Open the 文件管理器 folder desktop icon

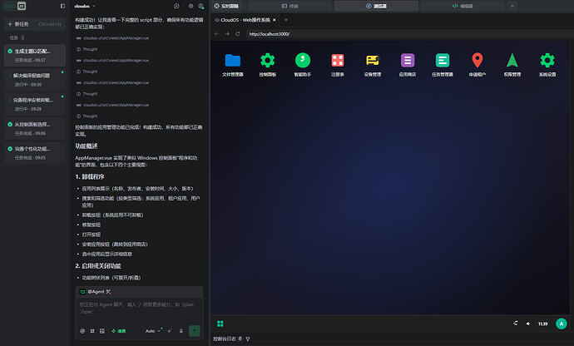pyautogui.click(x=232, y=64)
